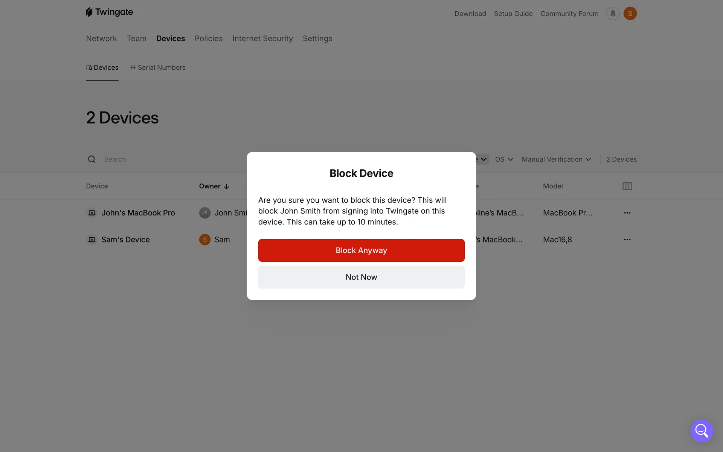
Task: Click the column layout icon
Action: (627, 186)
